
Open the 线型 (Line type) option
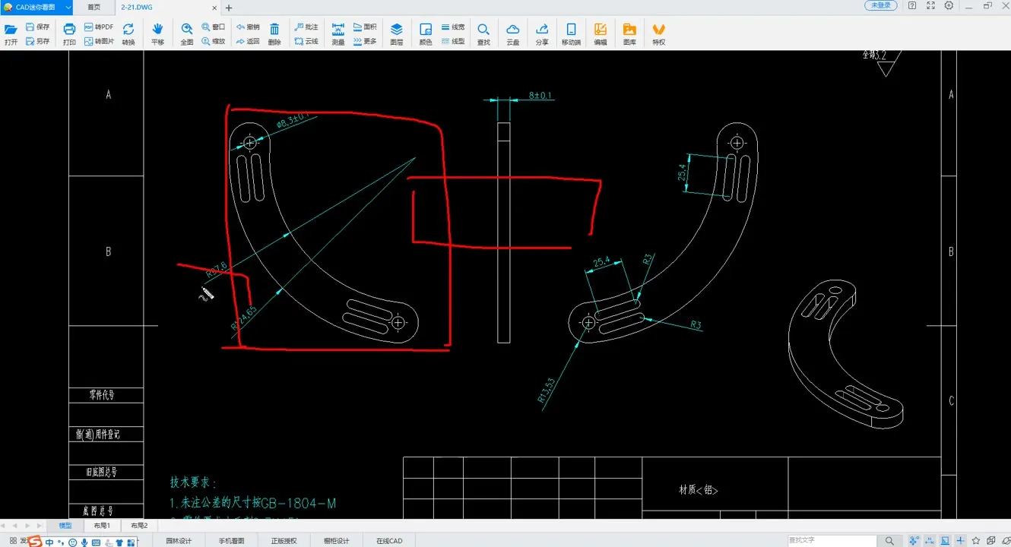pyautogui.click(x=453, y=41)
